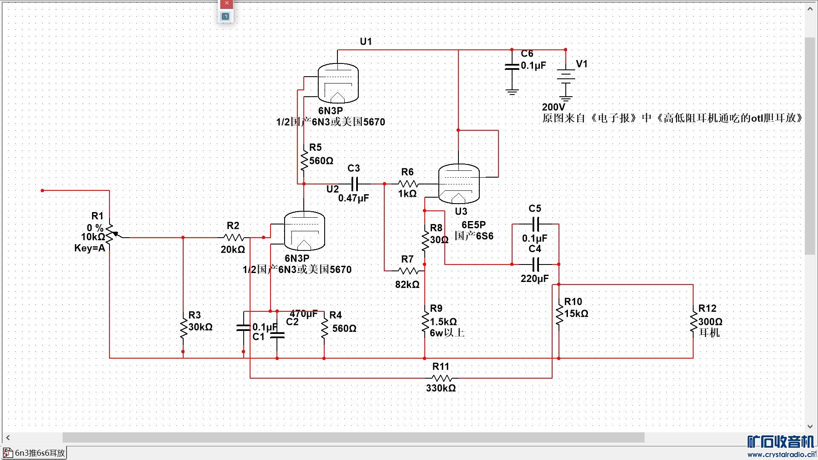The width and height of the screenshot is (818, 460).
Task: Open the 6n3推6s6耳放 sheet tab
Action: pos(39,453)
